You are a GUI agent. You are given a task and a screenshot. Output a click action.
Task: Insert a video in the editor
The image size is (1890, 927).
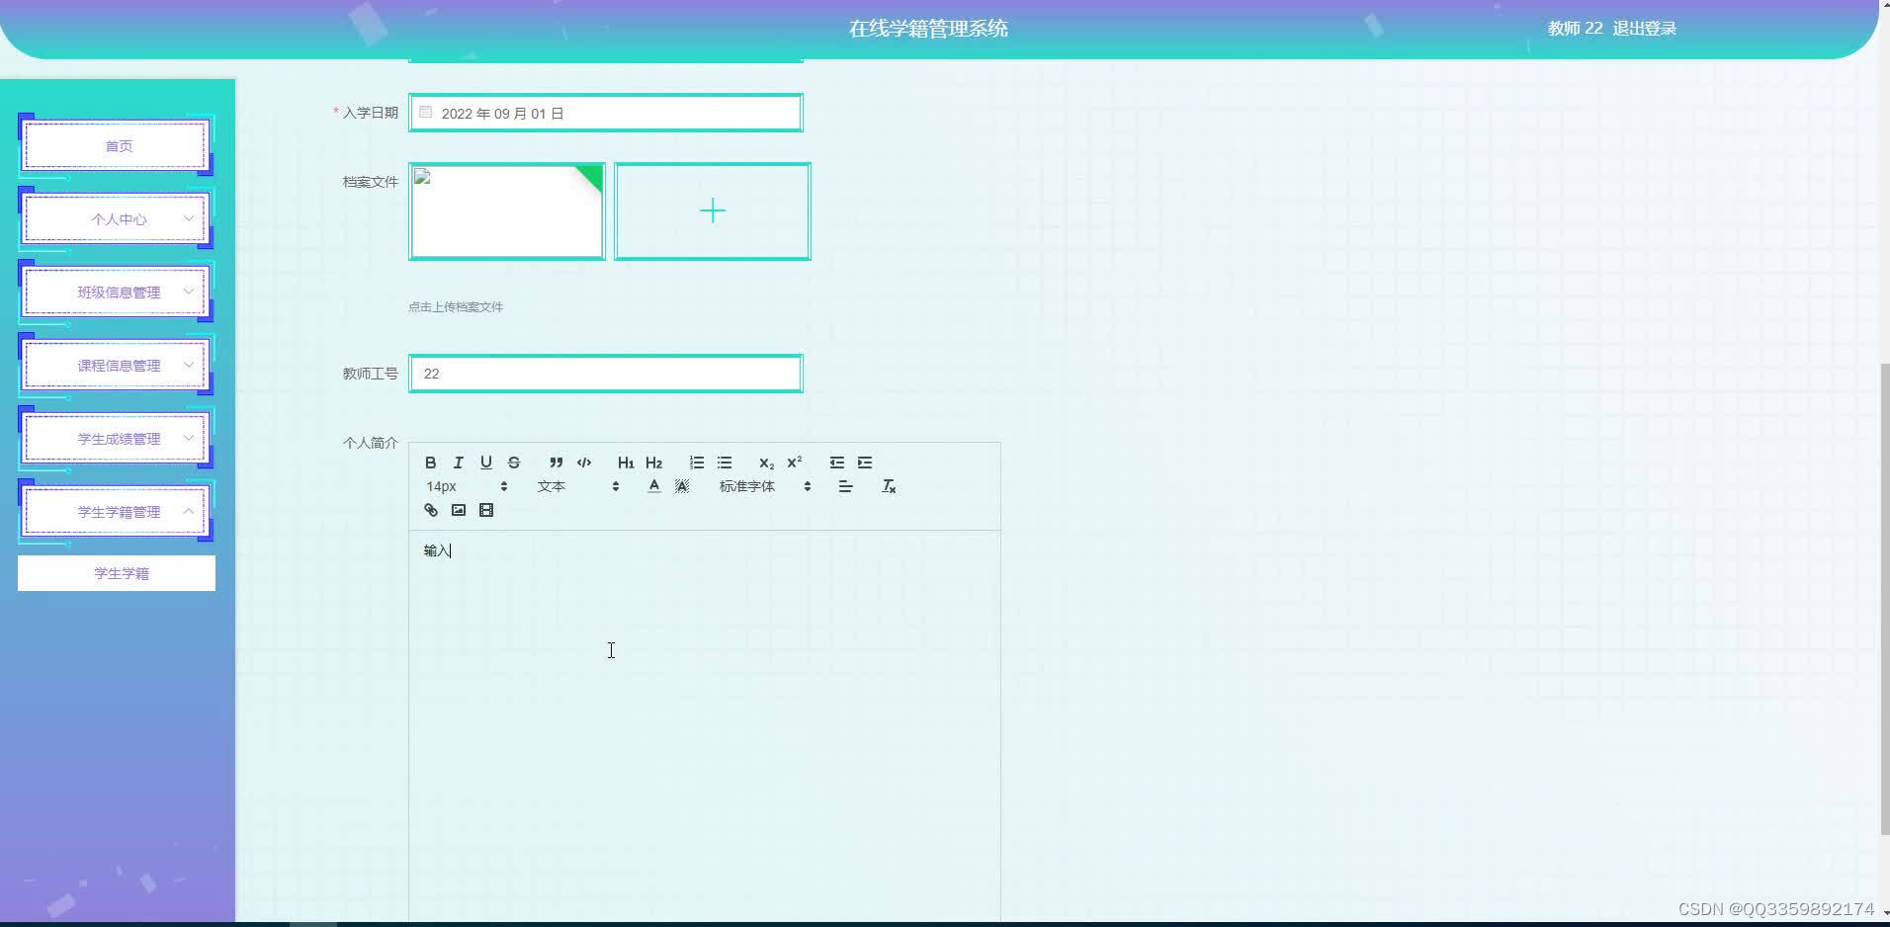click(x=486, y=510)
